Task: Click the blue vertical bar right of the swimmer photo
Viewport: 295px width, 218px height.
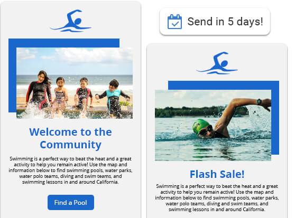Action: click(275, 122)
